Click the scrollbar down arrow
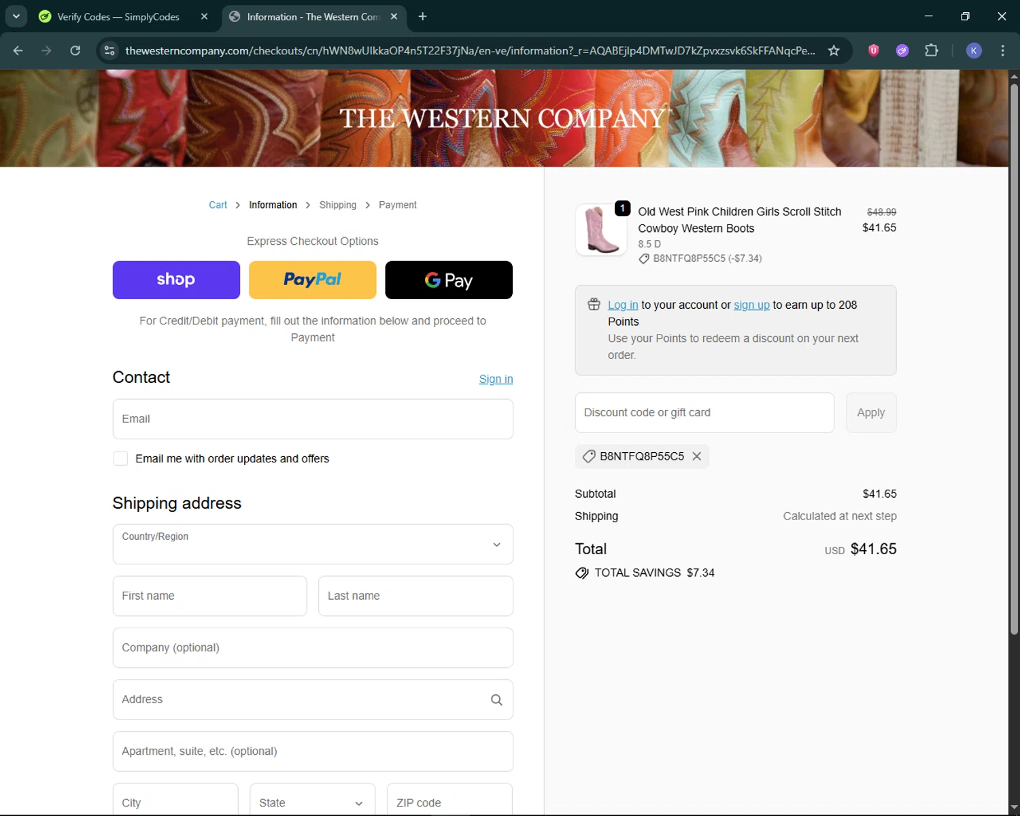Viewport: 1020px width, 816px height. pos(1014,808)
